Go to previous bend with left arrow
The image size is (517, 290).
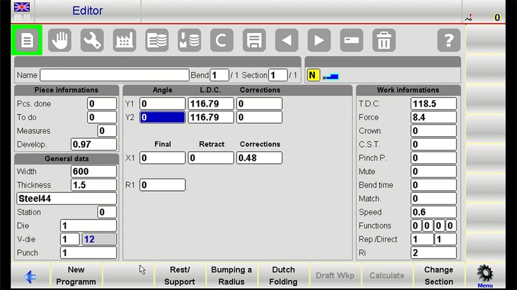(x=286, y=40)
